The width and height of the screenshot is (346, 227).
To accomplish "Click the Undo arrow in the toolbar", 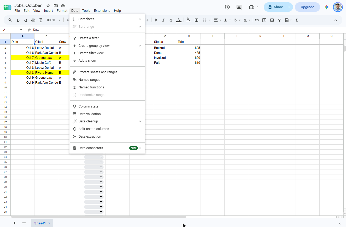I will click(18, 20).
